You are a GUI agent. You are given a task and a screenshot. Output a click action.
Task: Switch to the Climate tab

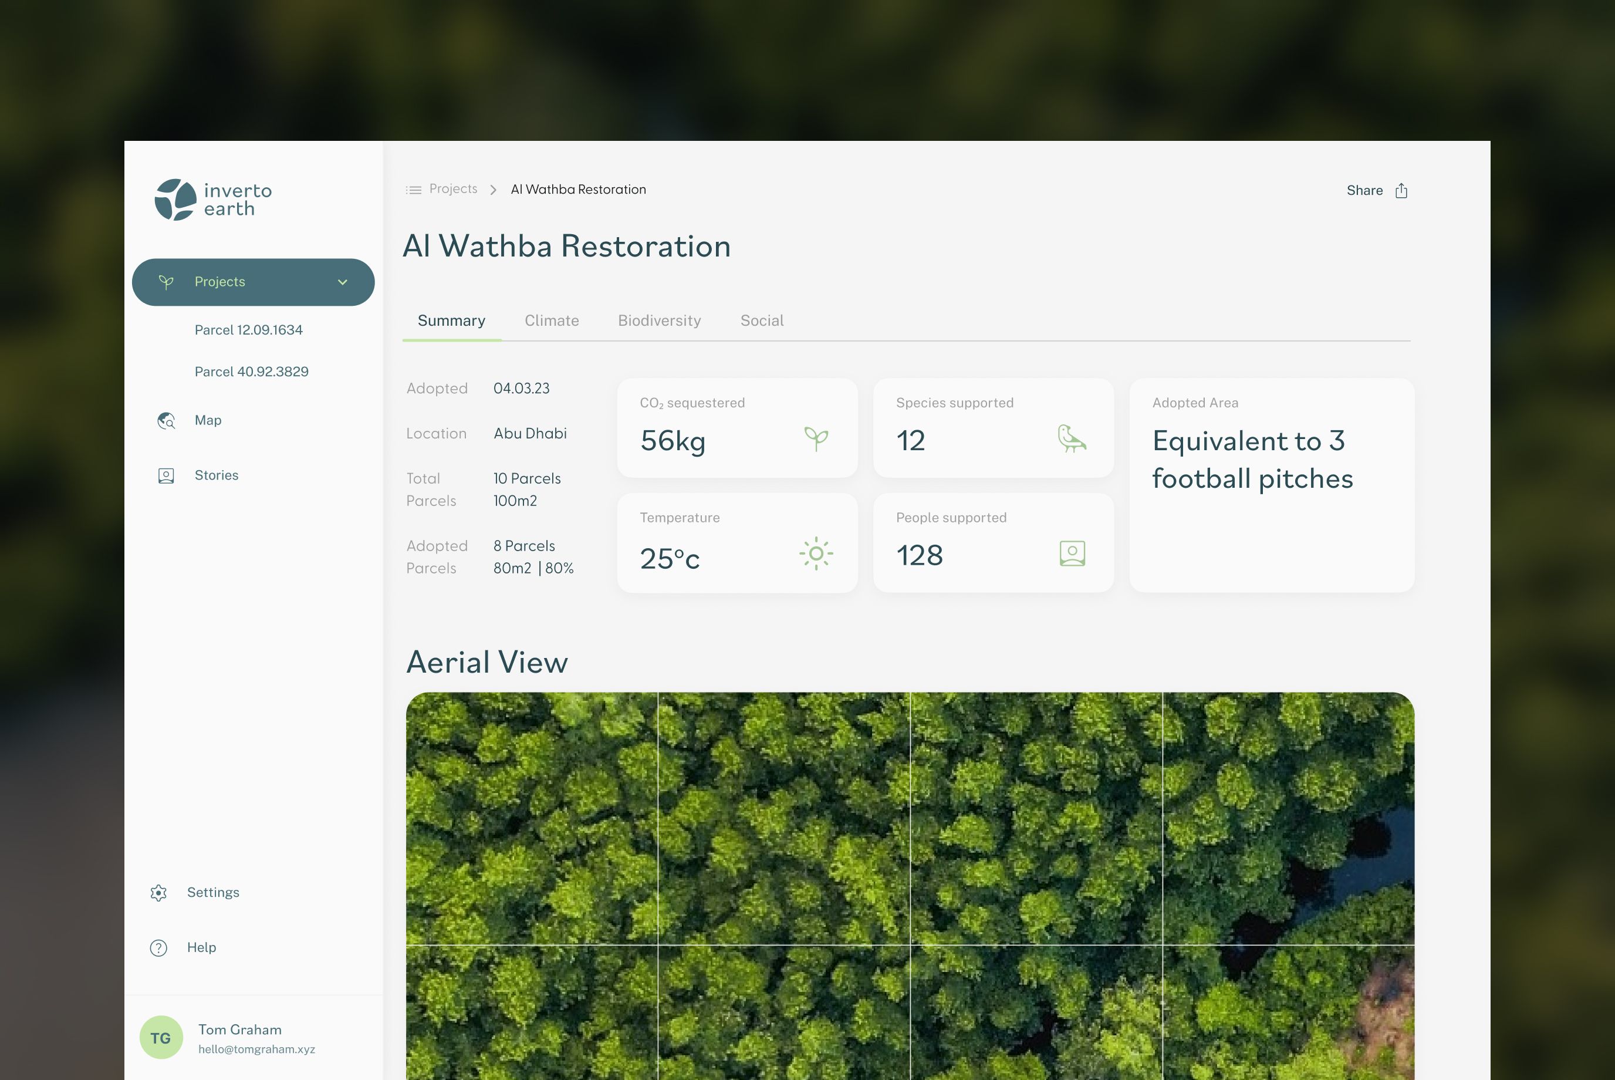coord(552,320)
